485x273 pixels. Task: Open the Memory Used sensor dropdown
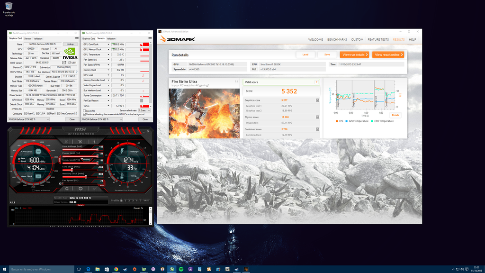click(108, 70)
